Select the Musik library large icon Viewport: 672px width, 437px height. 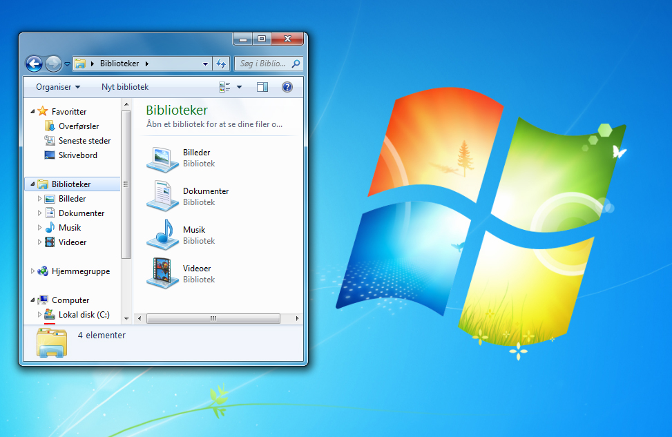[x=162, y=235]
